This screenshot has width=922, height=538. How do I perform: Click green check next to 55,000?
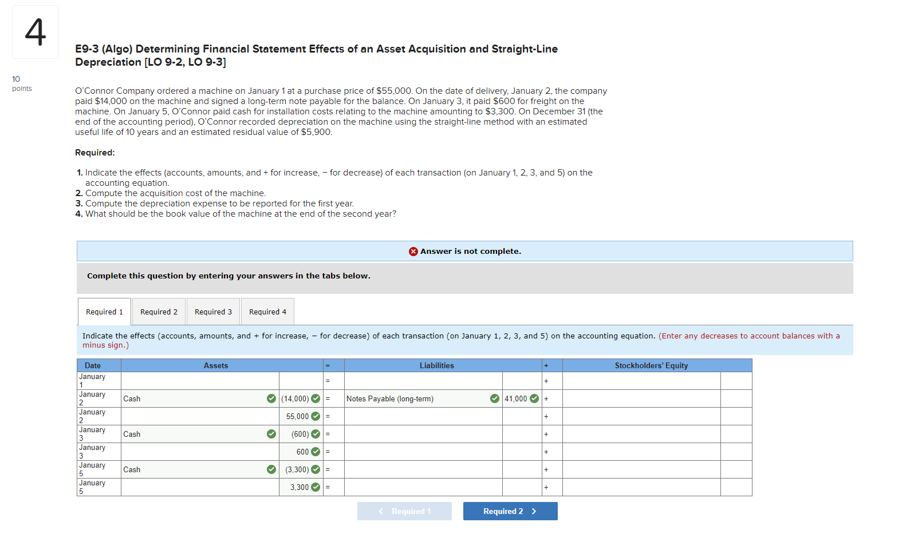[x=316, y=416]
